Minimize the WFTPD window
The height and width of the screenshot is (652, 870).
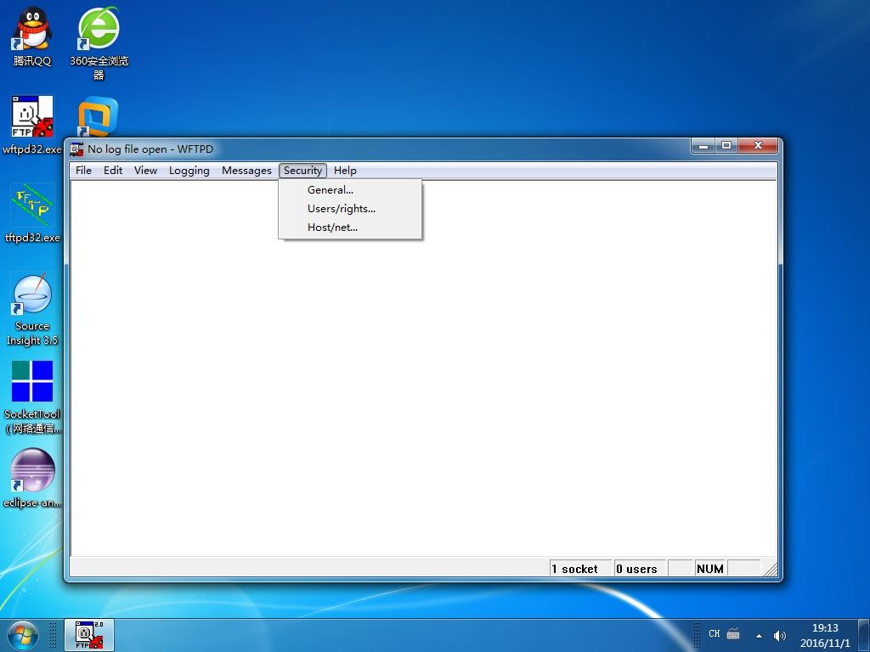pyautogui.click(x=703, y=146)
